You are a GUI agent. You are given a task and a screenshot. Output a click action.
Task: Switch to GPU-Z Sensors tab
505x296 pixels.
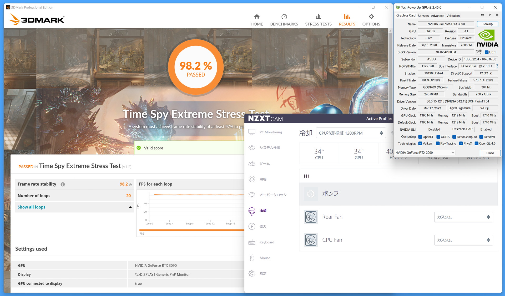pos(423,16)
